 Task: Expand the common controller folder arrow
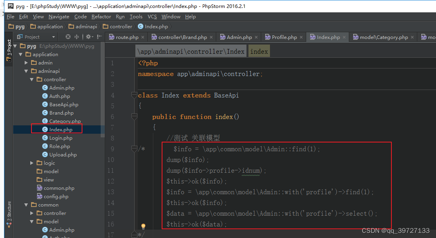click(32, 213)
